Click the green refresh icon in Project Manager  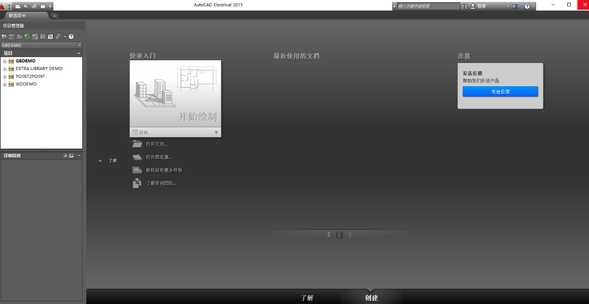pyautogui.click(x=27, y=37)
